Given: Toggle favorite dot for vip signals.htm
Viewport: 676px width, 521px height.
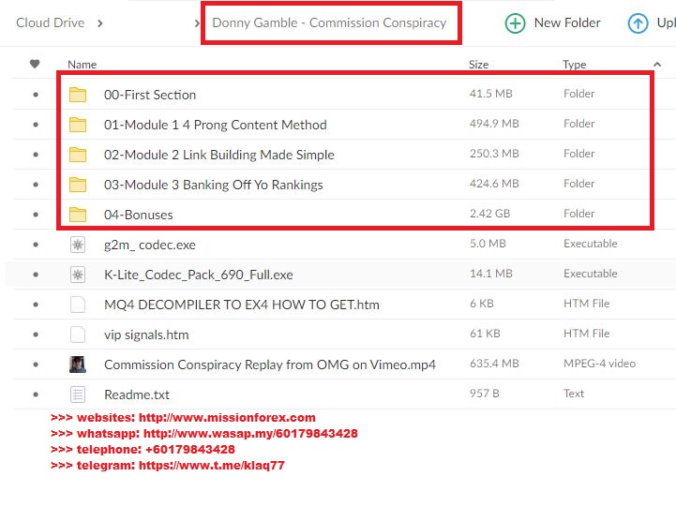Looking at the screenshot, I should [36, 335].
